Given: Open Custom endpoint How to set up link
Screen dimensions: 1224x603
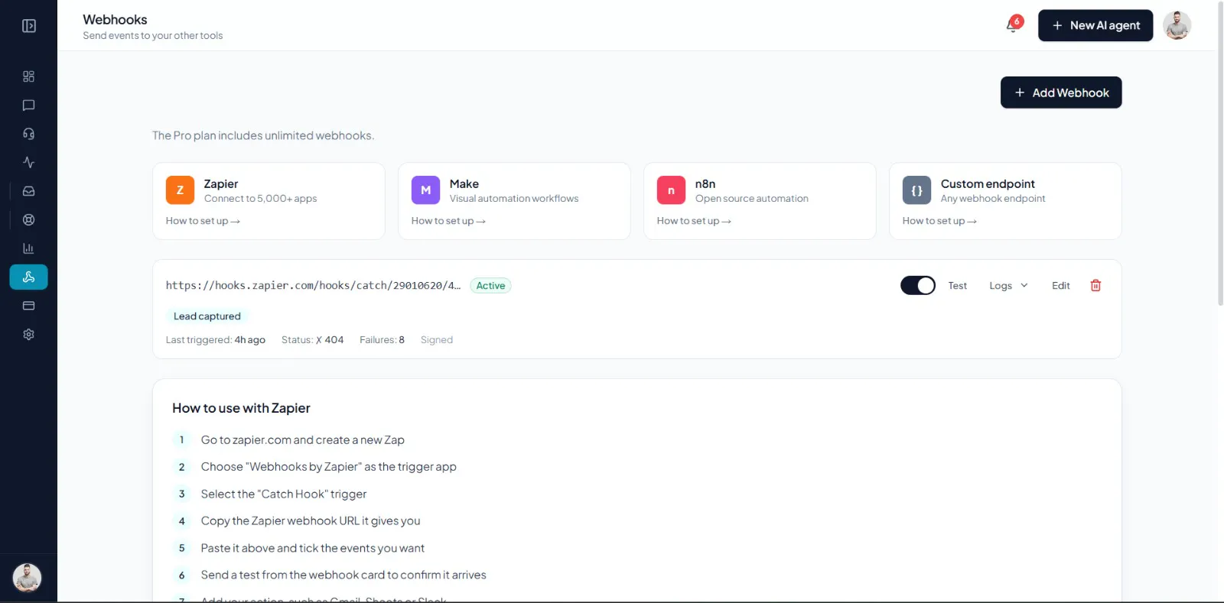Looking at the screenshot, I should point(939,221).
